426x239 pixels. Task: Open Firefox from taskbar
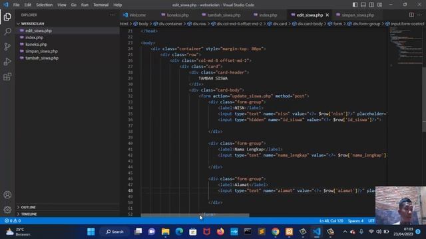coord(220,232)
